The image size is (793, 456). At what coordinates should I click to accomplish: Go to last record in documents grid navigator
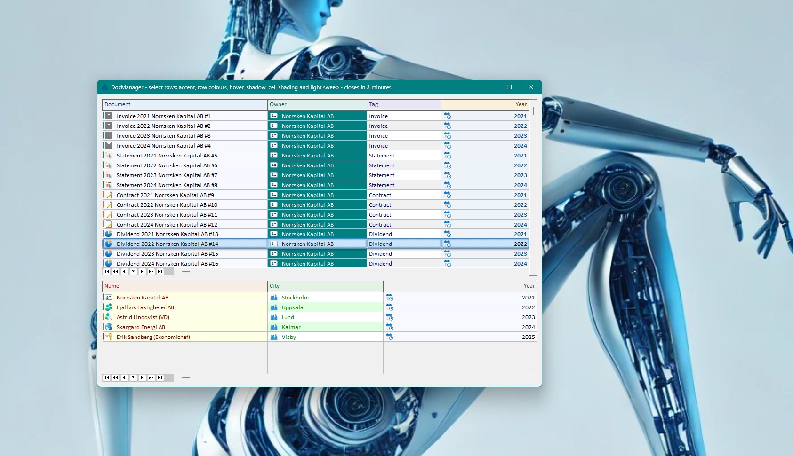160,271
